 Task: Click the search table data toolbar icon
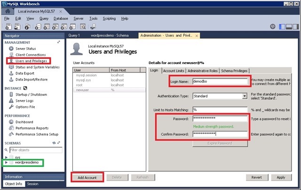click(83, 26)
